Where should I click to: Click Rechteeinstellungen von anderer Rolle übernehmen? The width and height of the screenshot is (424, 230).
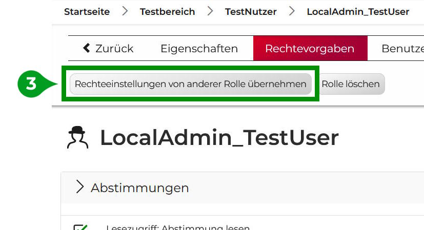tap(190, 84)
